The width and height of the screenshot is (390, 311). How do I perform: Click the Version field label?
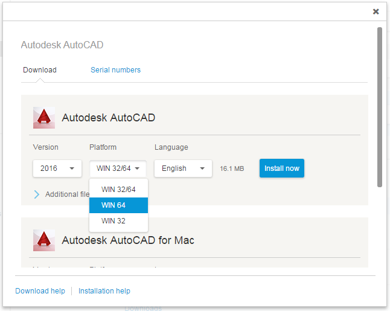(x=45, y=147)
